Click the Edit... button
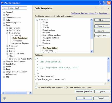The image size is (112, 103). (x=102, y=20)
